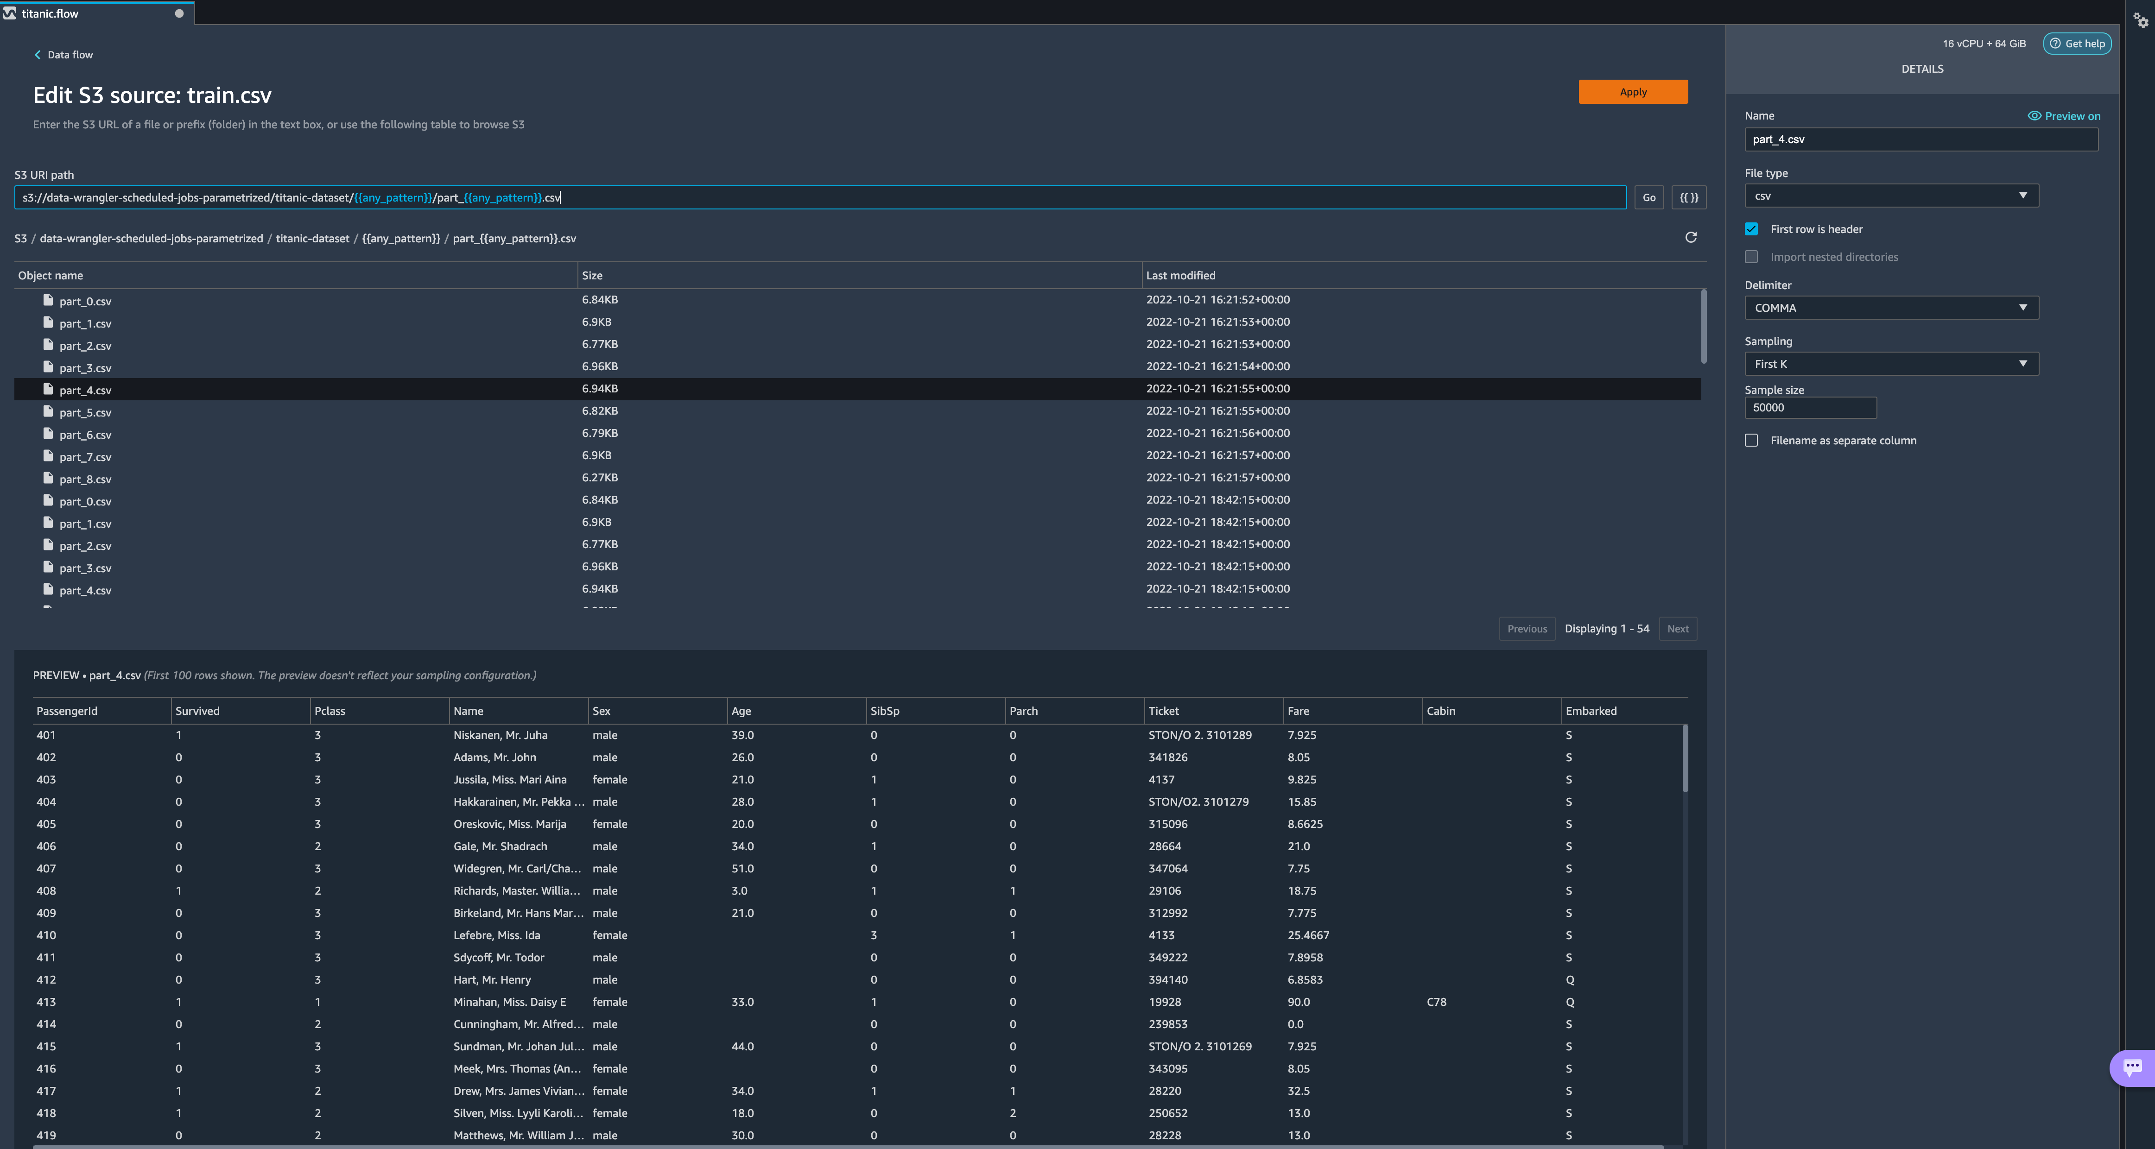Open the settings gears icon at top right
The height and width of the screenshot is (1149, 2155).
[2140, 19]
